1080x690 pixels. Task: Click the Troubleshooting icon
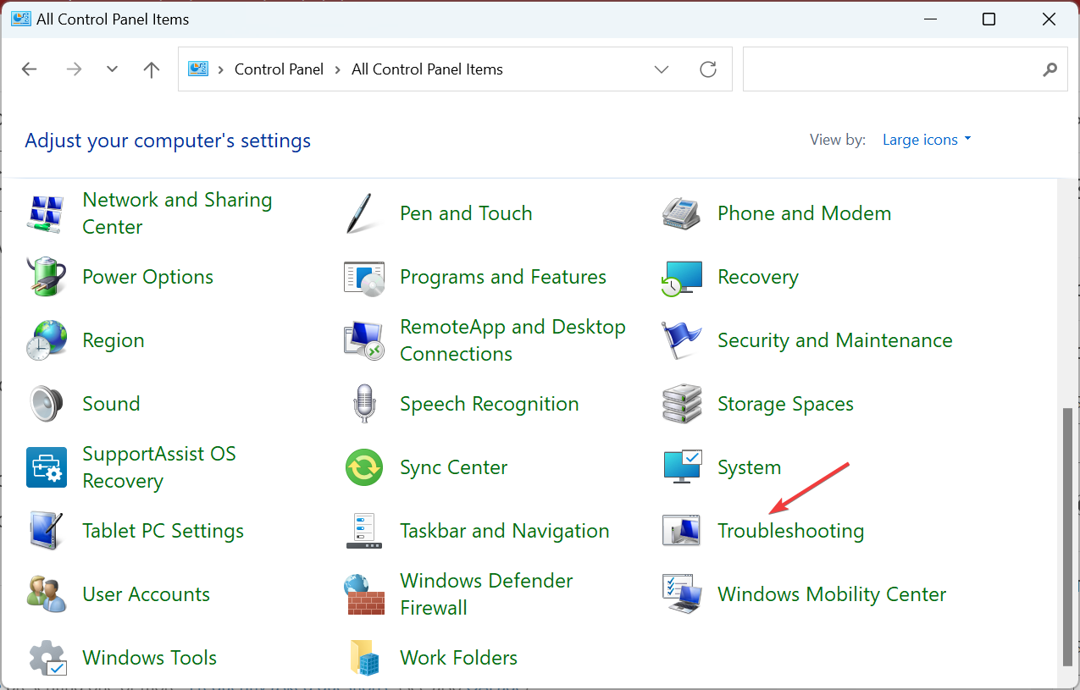click(x=682, y=531)
